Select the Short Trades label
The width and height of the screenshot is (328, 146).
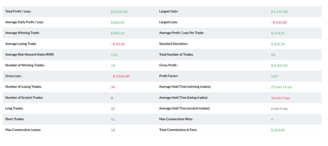tap(15, 119)
